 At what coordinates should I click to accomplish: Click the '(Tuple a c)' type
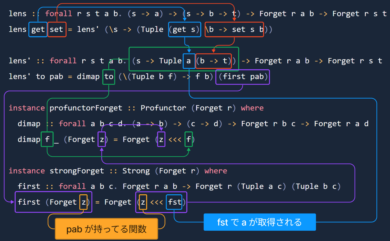point(262,186)
